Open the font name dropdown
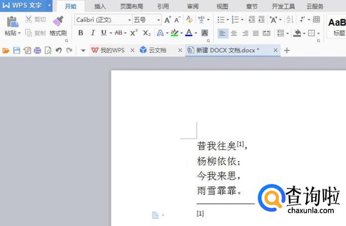Viewport: 346px width, 226px height. [x=129, y=20]
